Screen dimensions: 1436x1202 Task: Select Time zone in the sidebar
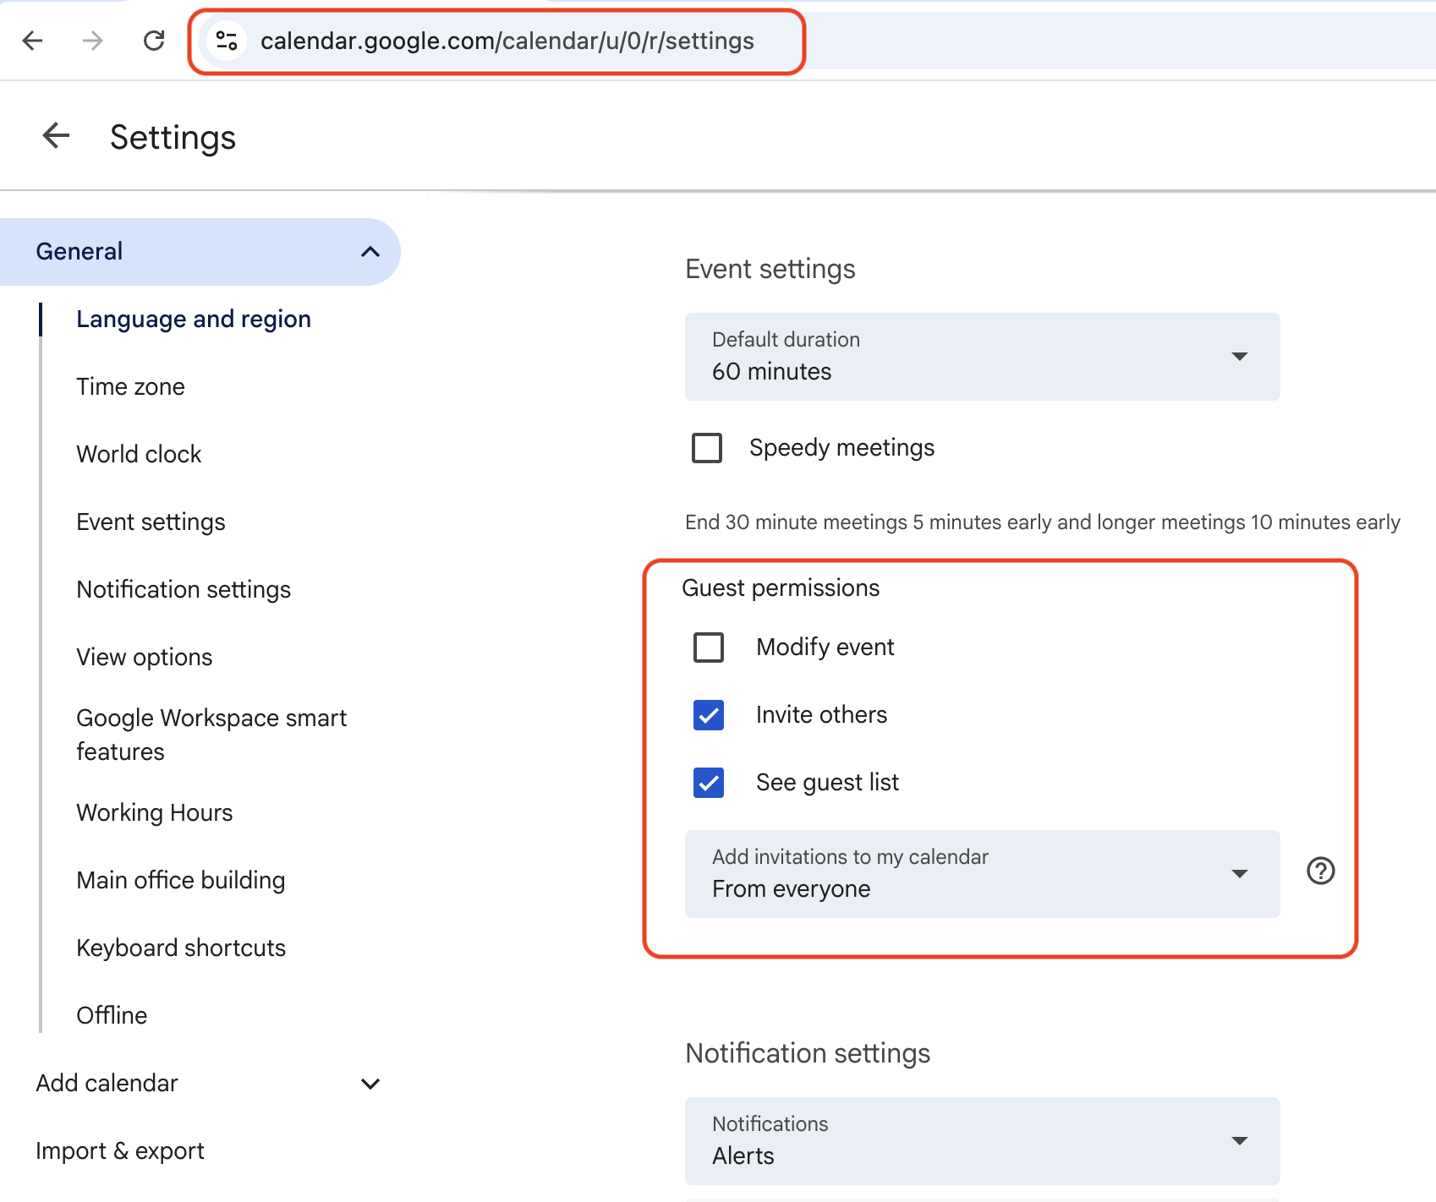tap(130, 387)
